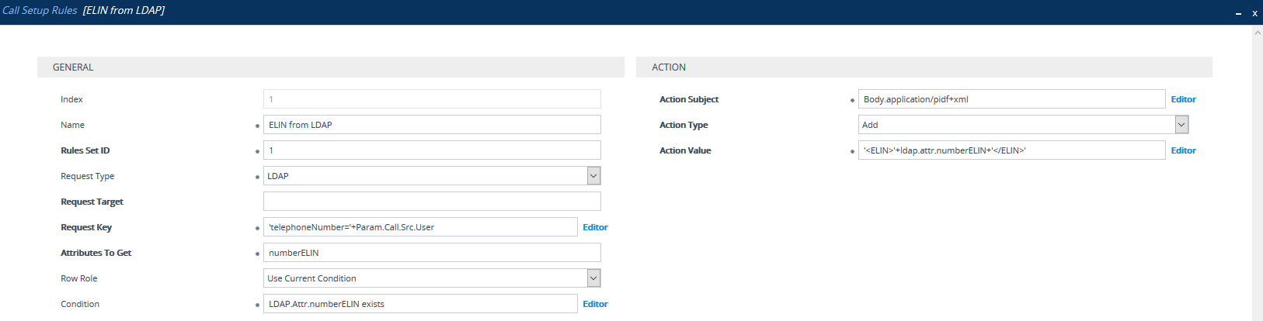Open the Editor for Request Key

coord(595,227)
